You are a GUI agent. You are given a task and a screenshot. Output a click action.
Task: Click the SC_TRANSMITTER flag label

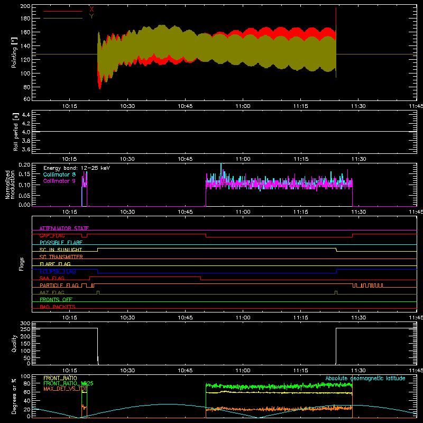tap(61, 257)
